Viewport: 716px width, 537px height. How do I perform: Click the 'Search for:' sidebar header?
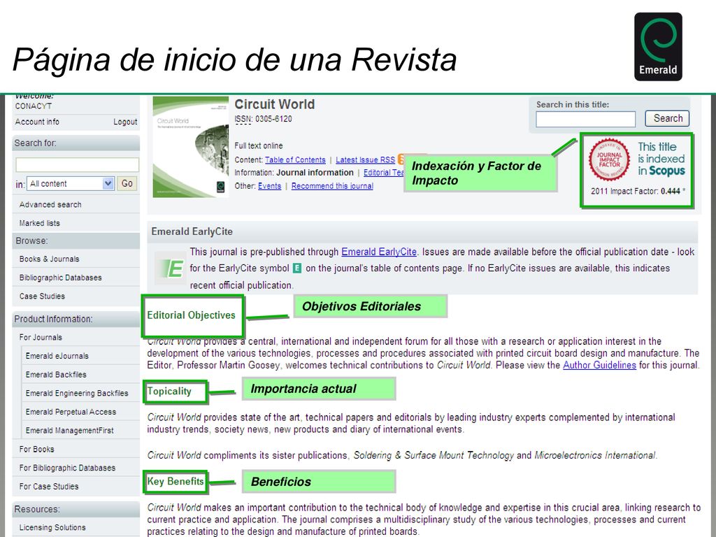coord(35,143)
